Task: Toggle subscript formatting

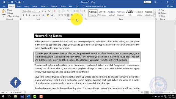Action: [37, 15]
